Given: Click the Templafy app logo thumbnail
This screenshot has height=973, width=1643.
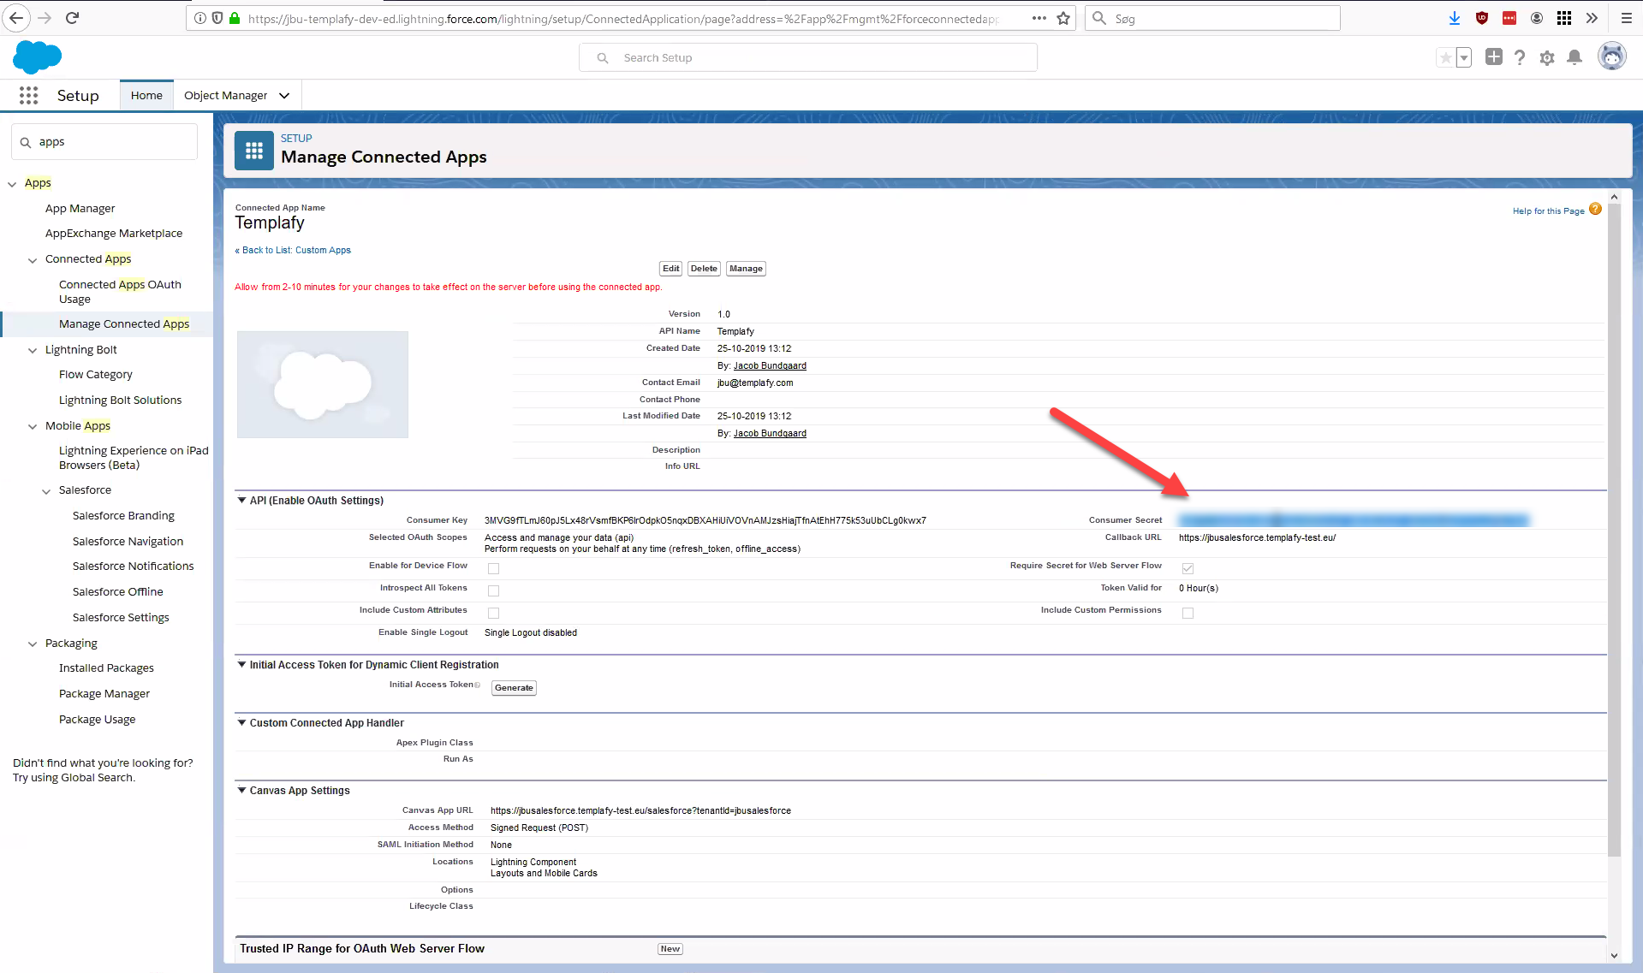Looking at the screenshot, I should pyautogui.click(x=323, y=385).
